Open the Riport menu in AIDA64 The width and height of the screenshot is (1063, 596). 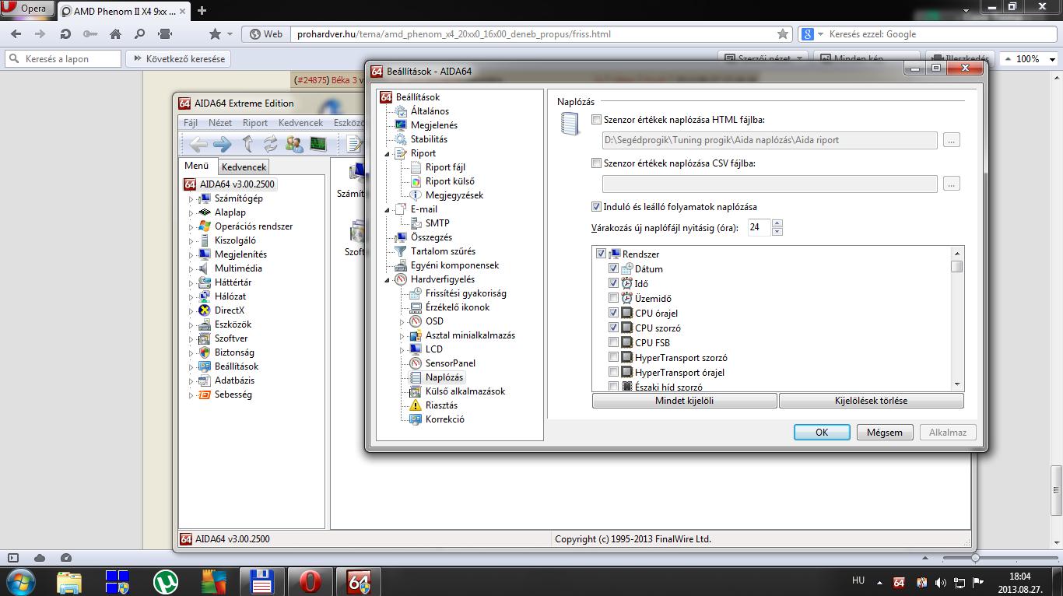coord(255,123)
